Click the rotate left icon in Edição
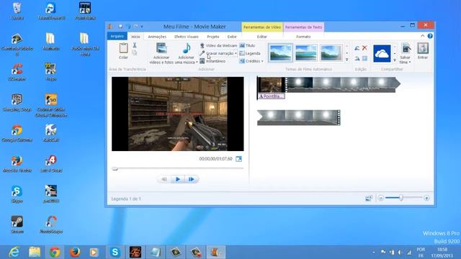 pyautogui.click(x=357, y=48)
